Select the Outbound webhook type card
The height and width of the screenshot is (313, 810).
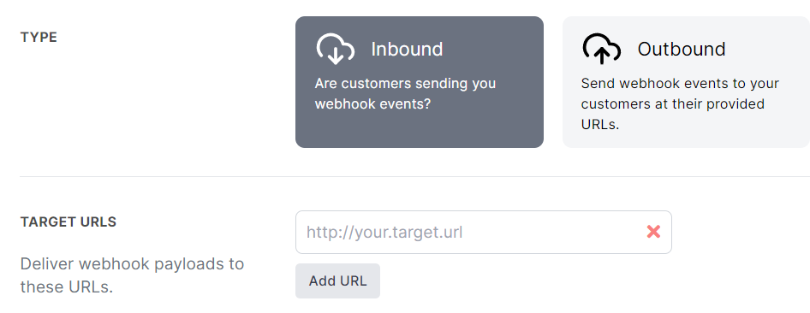tap(686, 82)
